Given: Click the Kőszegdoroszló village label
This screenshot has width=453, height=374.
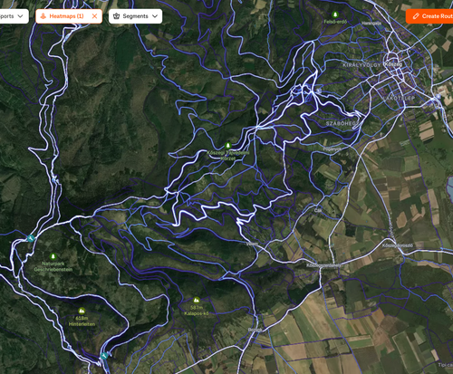Looking at the screenshot, I should click(398, 245).
